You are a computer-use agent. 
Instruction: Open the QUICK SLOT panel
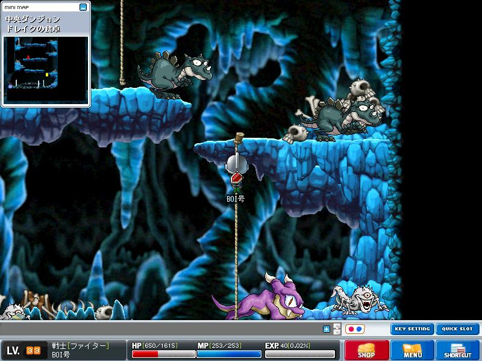tap(457, 329)
